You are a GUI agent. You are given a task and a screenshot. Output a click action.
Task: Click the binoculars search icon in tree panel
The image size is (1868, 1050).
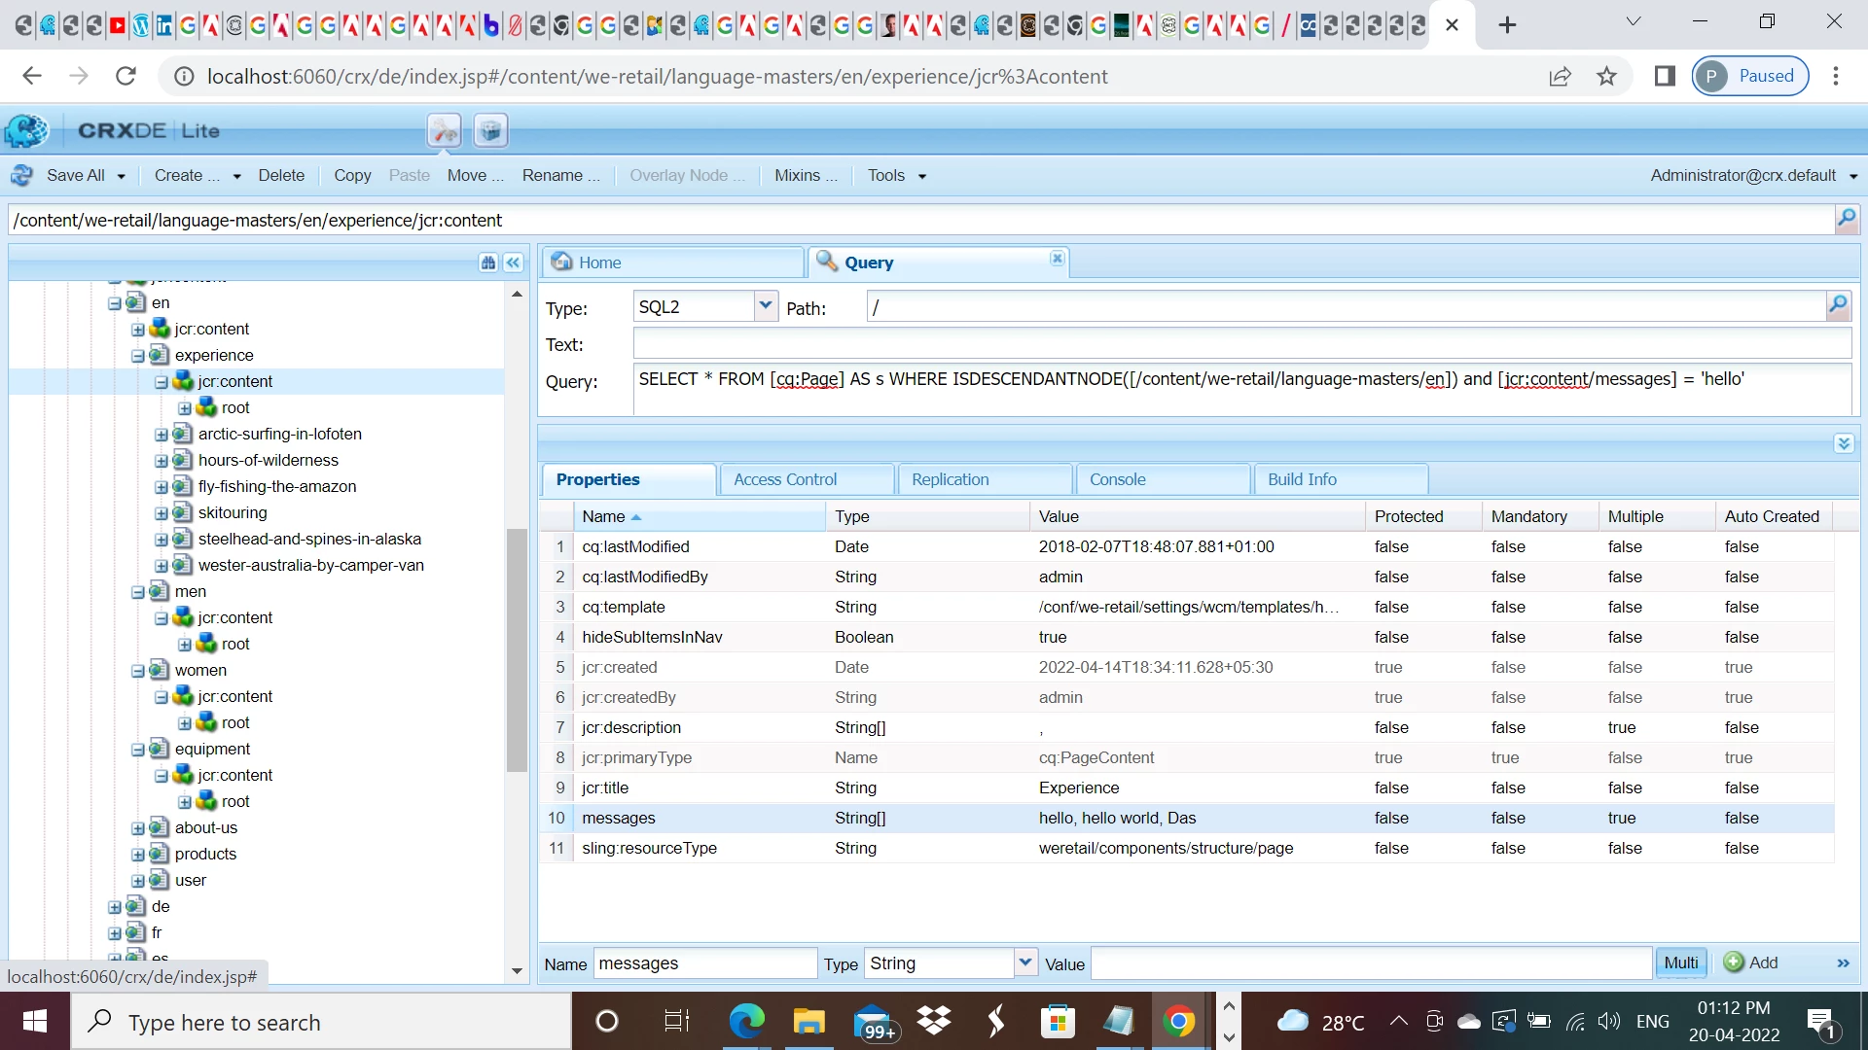pyautogui.click(x=488, y=262)
